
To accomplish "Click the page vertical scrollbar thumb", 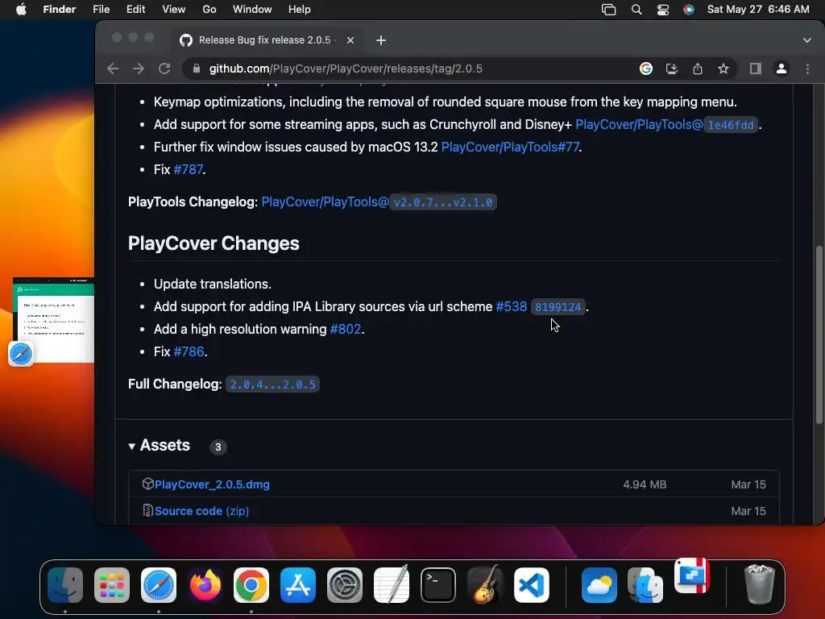I will (x=819, y=334).
